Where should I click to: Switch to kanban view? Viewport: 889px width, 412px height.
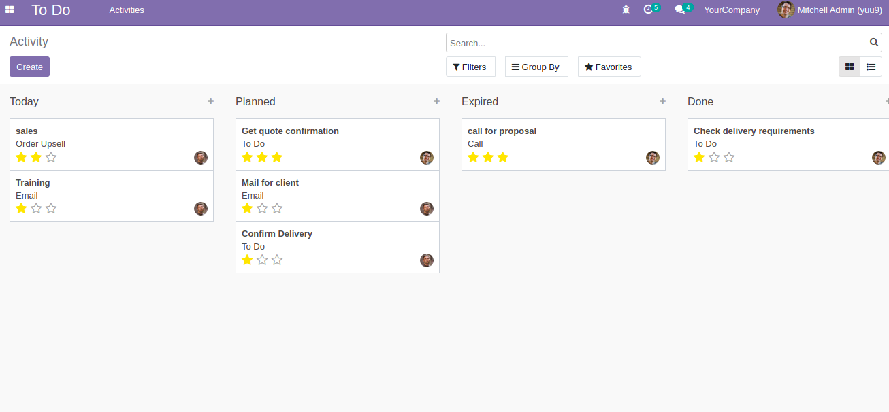[850, 67]
